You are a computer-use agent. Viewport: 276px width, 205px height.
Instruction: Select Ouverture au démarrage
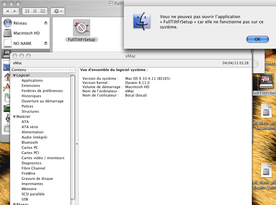pos(43,101)
